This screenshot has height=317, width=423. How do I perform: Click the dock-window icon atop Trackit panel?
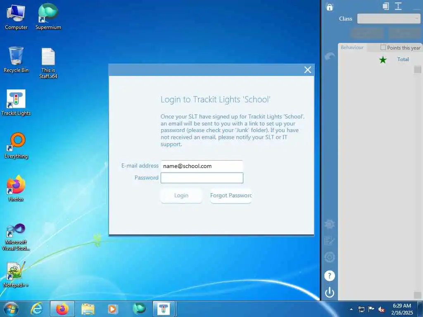(386, 6)
